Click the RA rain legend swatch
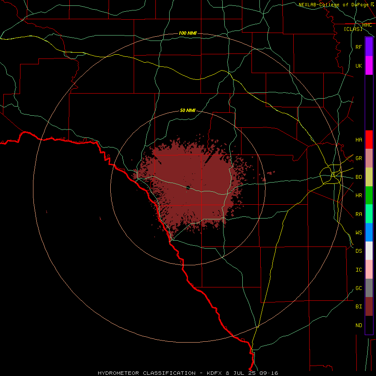 click(369, 214)
